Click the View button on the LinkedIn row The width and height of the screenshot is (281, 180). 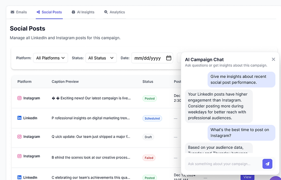coord(247,177)
